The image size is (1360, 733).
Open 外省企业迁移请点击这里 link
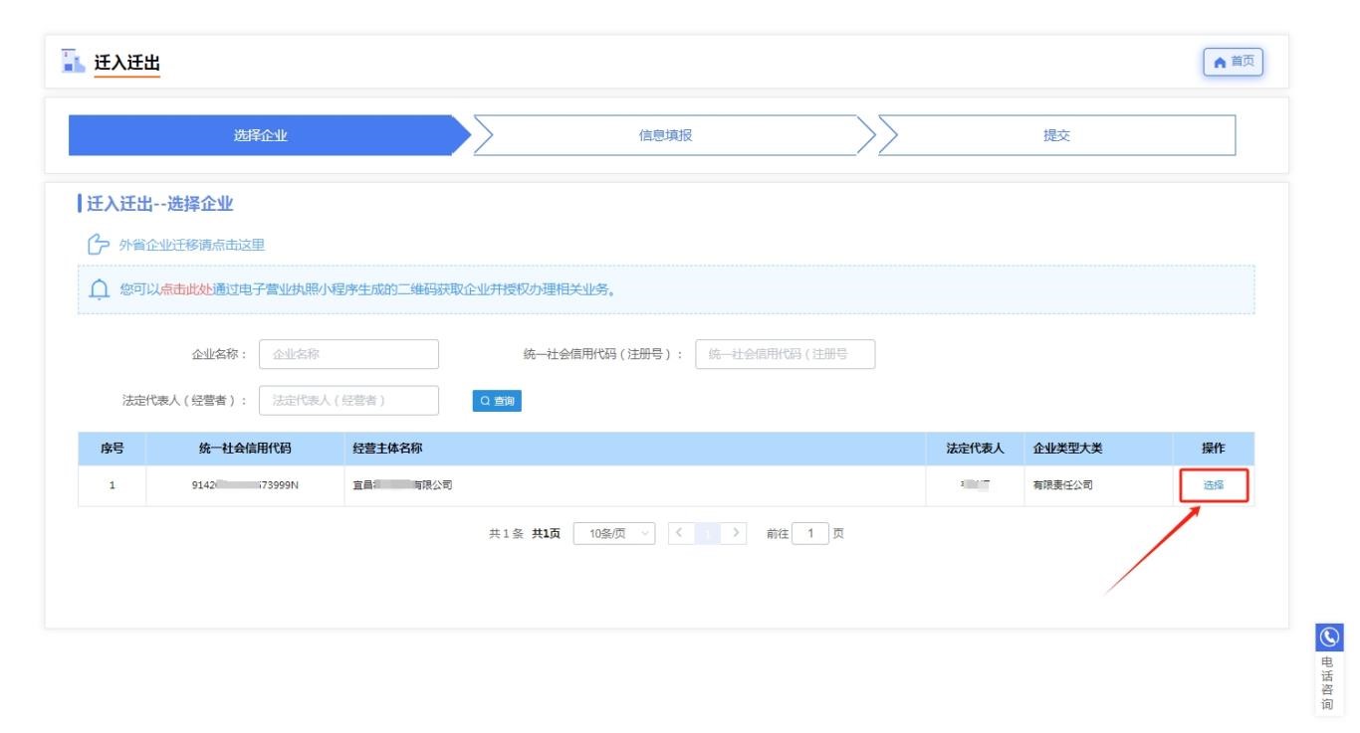pos(191,245)
